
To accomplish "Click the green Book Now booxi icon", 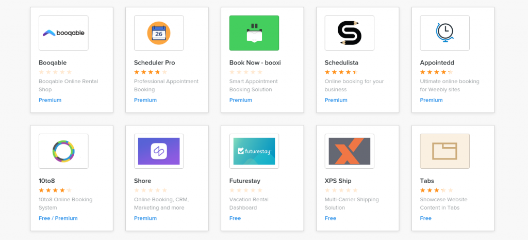I will click(254, 33).
